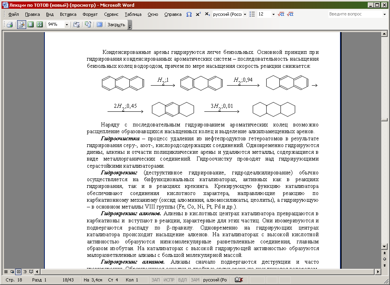Open the Вставка menu
The width and height of the screenshot is (390, 285).
click(68, 14)
